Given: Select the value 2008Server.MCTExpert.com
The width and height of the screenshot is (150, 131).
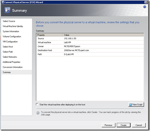Looking at the screenshot, I should tap(77, 50).
